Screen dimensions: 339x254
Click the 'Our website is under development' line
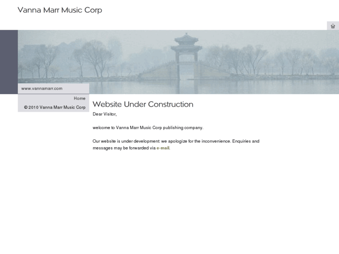coord(176,141)
